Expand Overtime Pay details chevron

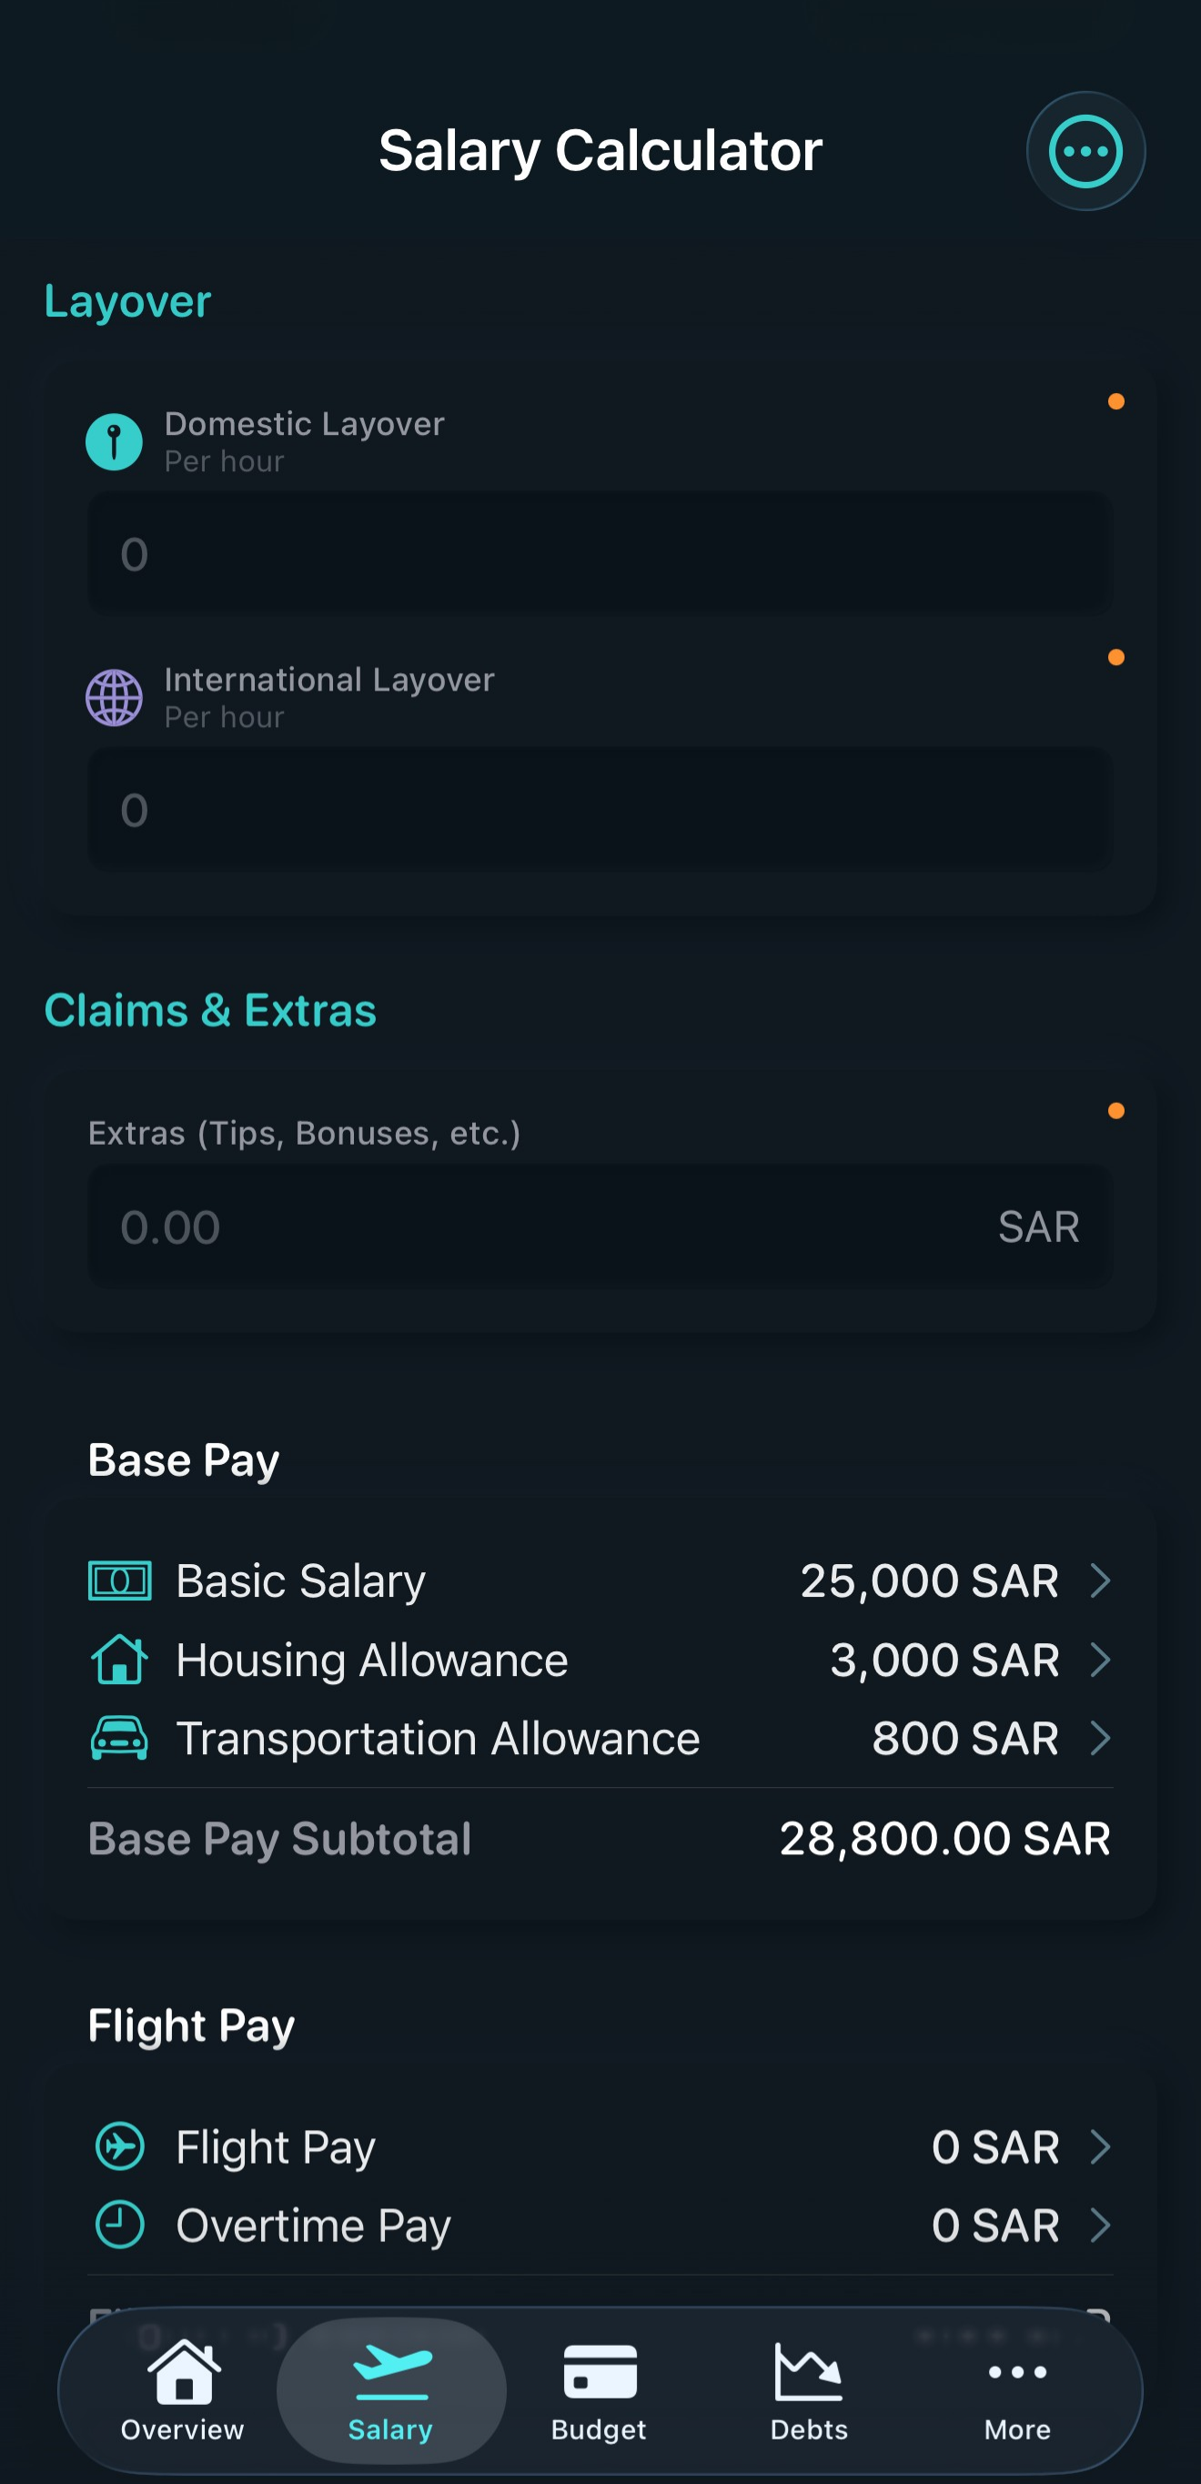click(x=1099, y=2225)
